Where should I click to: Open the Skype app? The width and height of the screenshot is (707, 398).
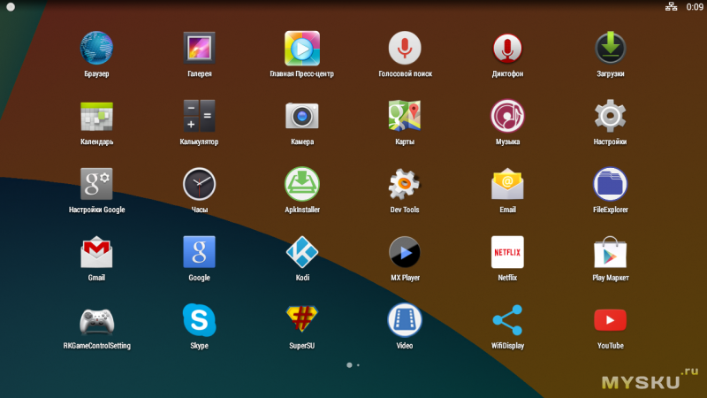pos(200,320)
